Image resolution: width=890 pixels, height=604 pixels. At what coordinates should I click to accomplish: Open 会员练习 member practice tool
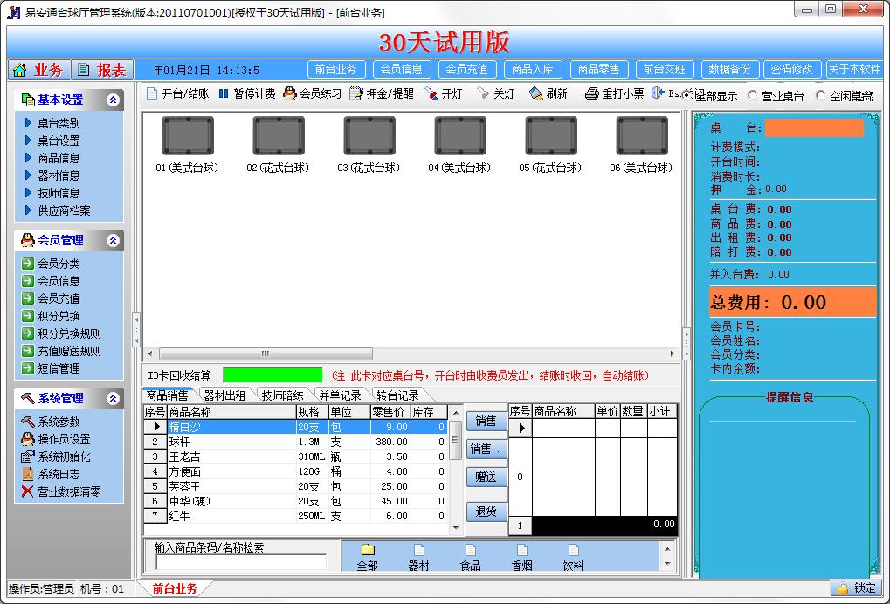click(x=290, y=93)
